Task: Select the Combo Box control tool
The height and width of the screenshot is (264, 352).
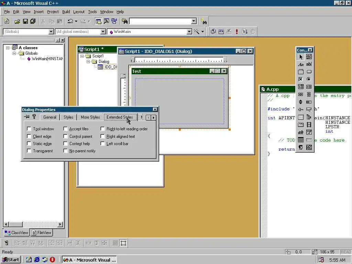Action: 301,87
